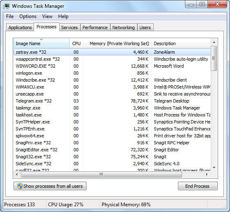This screenshot has width=230, height=212.
Task: Sort by Description column header
Action: [x=181, y=43]
